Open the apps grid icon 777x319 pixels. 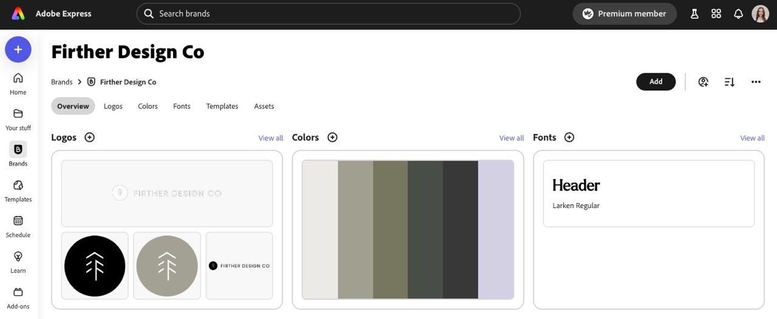(x=716, y=13)
